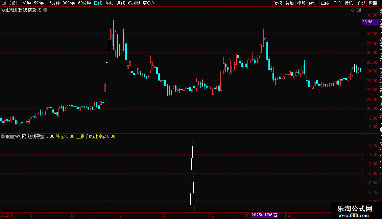
Task: Open the 统计 statistics tool
Action: (313, 3)
